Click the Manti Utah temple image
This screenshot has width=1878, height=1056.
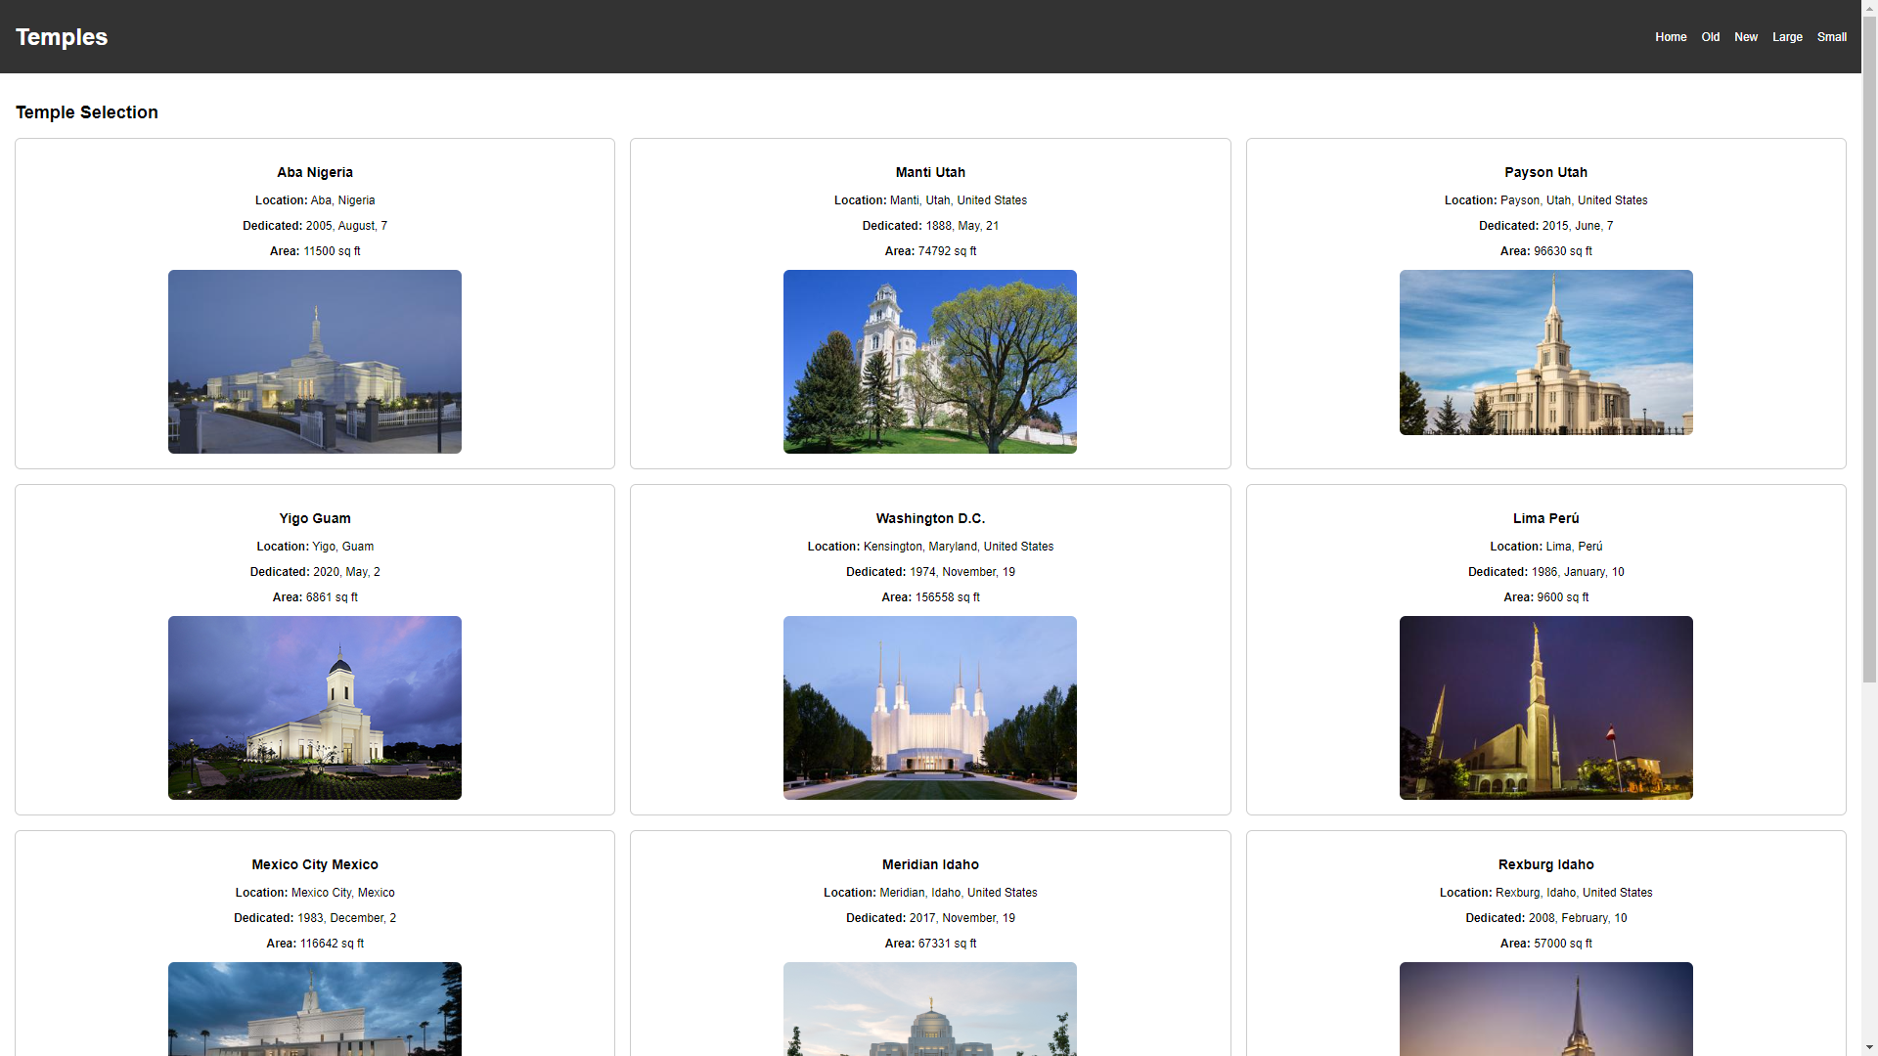tap(930, 361)
